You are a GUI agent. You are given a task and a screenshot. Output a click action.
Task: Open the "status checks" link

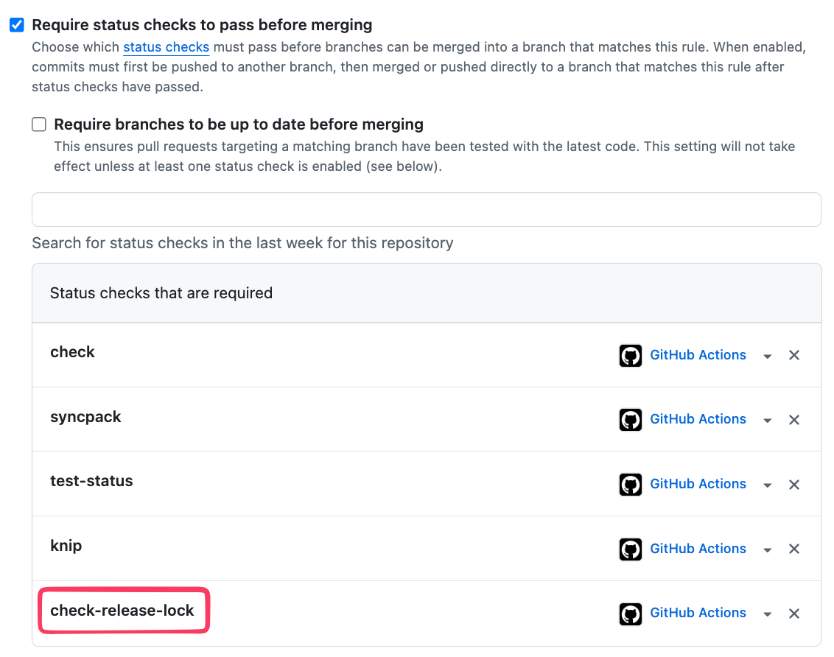[x=166, y=46]
